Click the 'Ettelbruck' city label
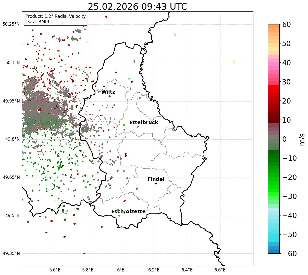 click(x=144, y=122)
